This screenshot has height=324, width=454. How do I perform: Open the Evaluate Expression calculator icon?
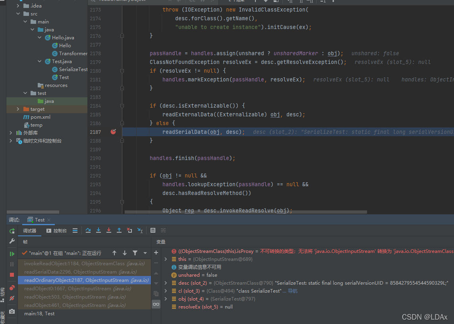click(x=153, y=230)
